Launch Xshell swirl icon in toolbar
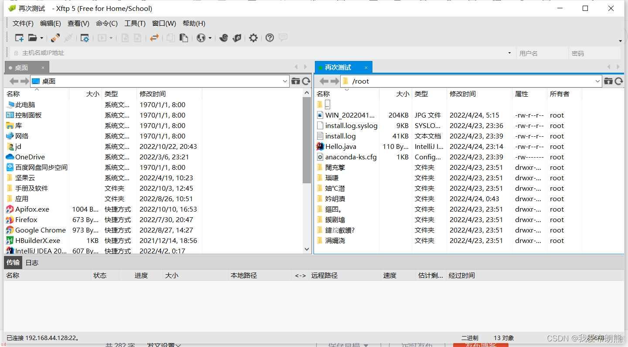The image size is (628, 347). [224, 38]
